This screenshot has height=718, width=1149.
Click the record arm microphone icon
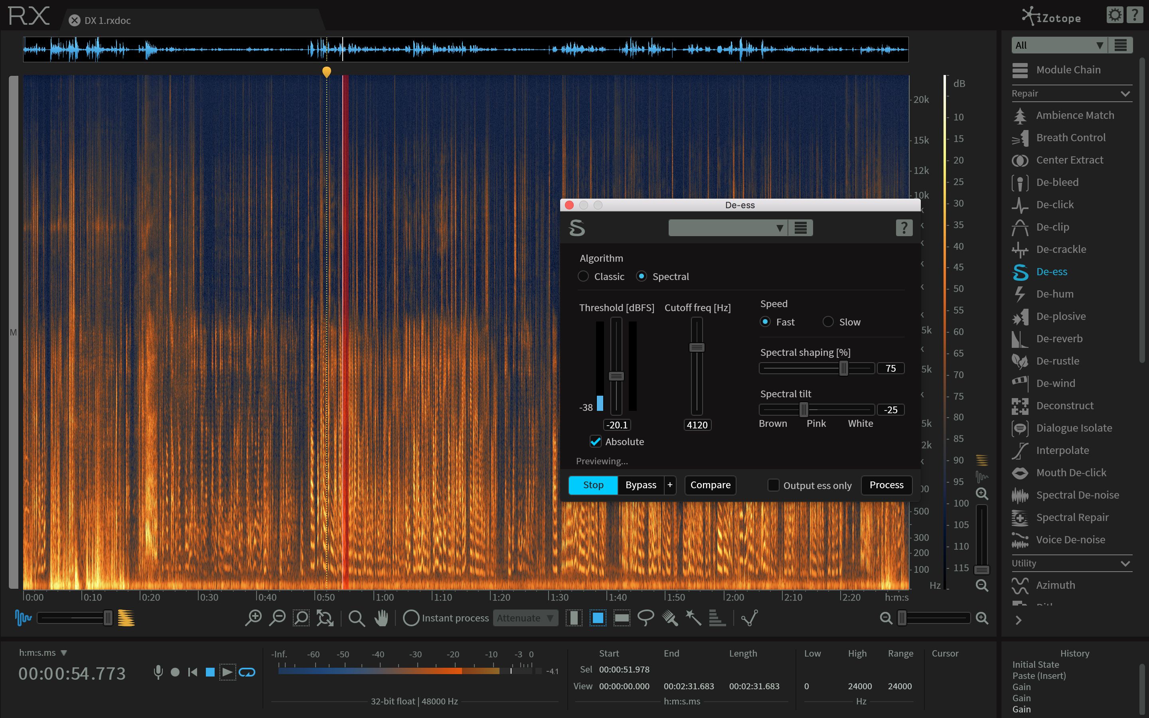coord(158,672)
